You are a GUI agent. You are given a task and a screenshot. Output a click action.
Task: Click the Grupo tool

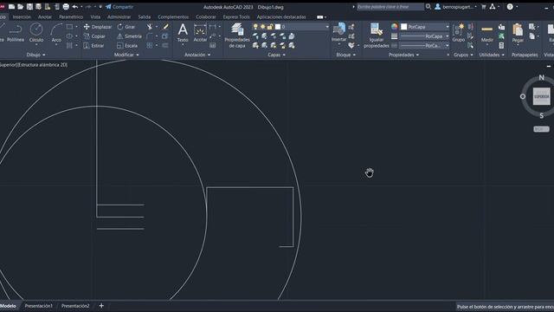[x=458, y=33]
